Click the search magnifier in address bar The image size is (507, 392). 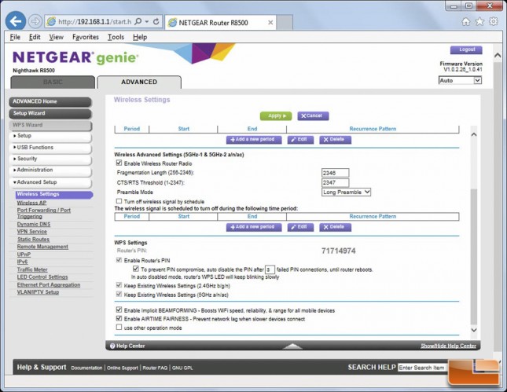point(138,22)
